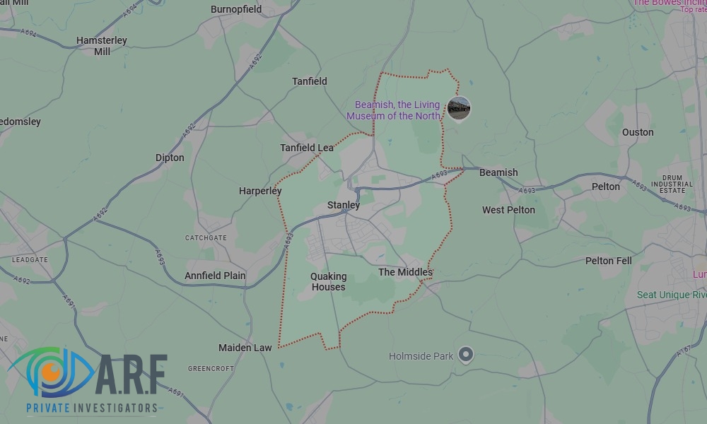The width and height of the screenshot is (707, 424).
Task: Click the Private Investigators logo text
Action: tap(92, 408)
